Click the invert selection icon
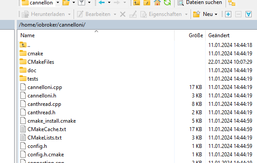257x163 pixels. [x=249, y=14]
